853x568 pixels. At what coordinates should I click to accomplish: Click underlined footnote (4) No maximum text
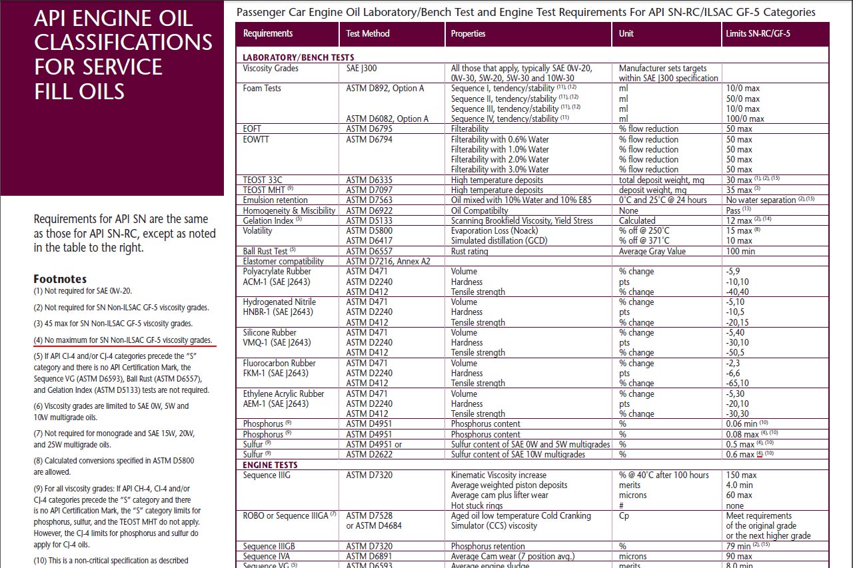point(123,340)
